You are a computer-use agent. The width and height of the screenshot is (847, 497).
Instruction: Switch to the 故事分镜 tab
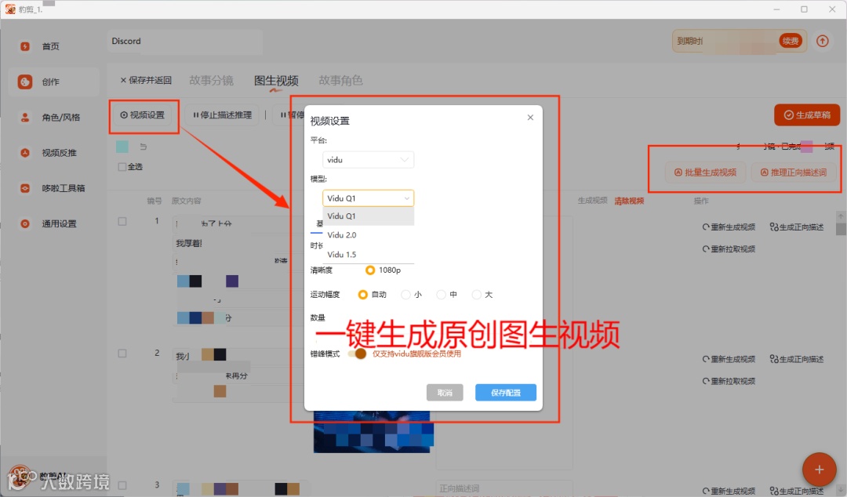[x=211, y=81]
